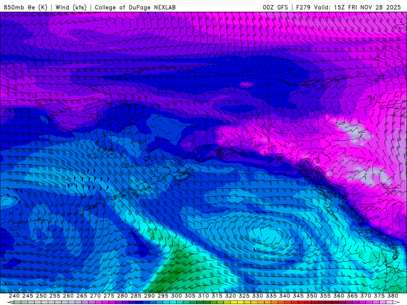This screenshot has width=407, height=305.
Task: Click the 275 value on color scale
Action: click(108, 296)
